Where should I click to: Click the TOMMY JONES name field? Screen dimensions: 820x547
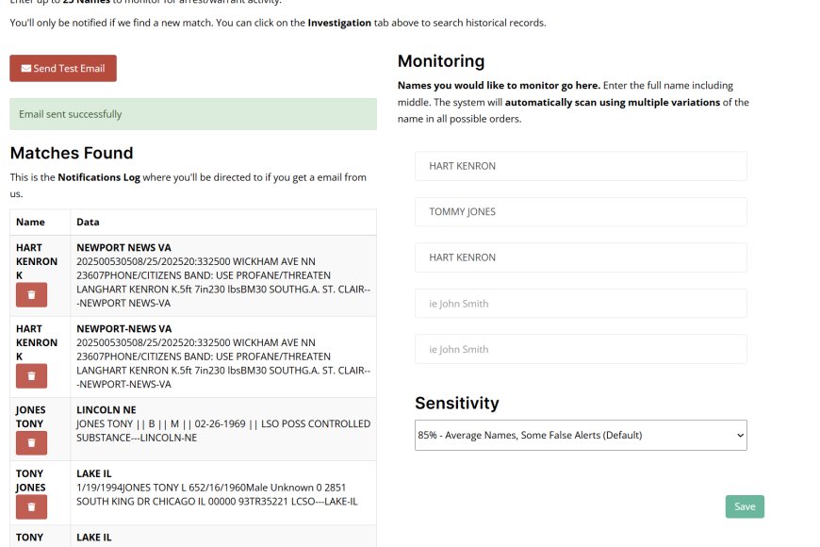pos(581,212)
